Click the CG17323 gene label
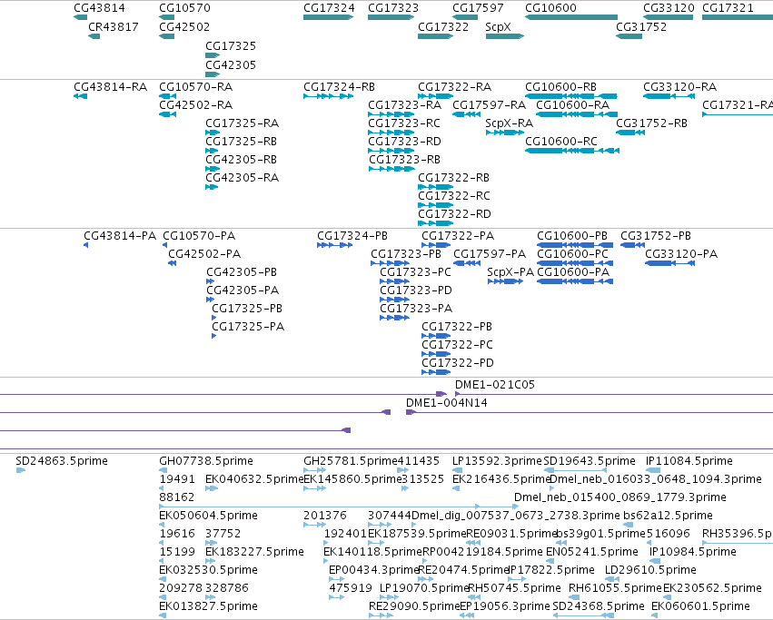Viewport: 773px width, 620px height. (x=393, y=8)
